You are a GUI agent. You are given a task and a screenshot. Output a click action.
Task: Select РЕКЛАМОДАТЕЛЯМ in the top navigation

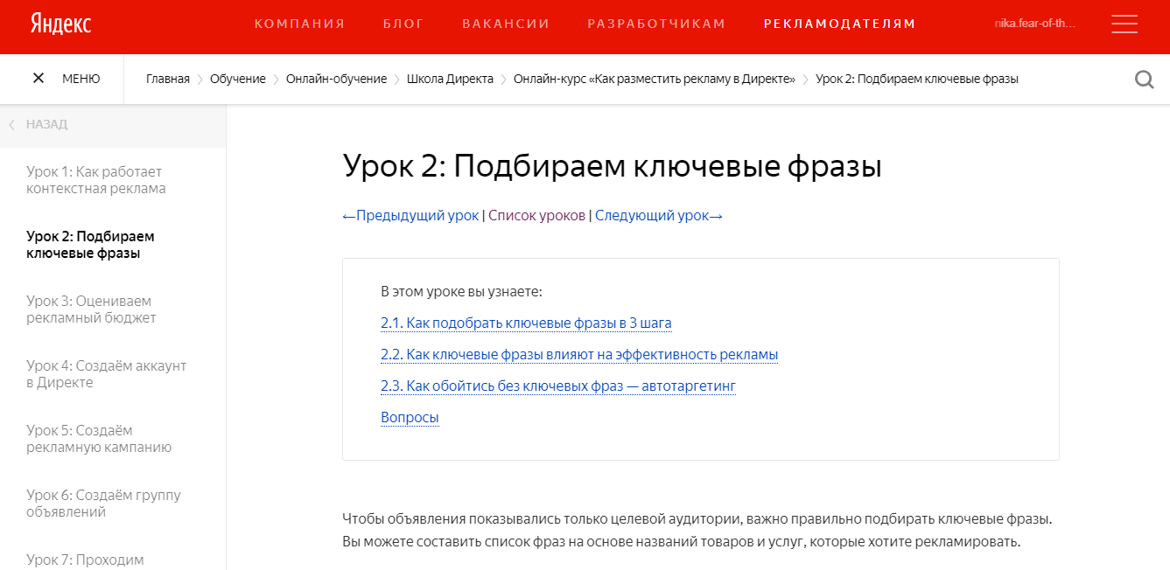(x=839, y=24)
